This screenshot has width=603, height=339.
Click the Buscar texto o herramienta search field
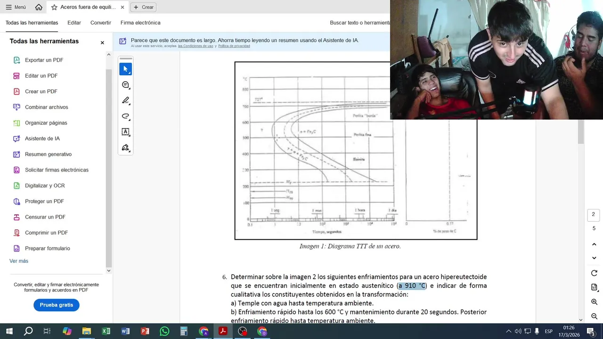pyautogui.click(x=360, y=23)
